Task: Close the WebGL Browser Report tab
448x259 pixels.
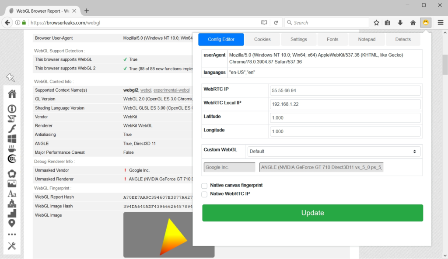Action: click(x=74, y=11)
